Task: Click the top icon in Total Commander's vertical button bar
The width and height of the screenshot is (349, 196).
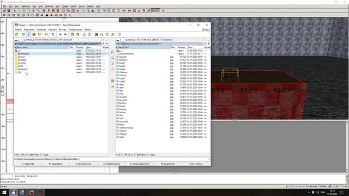Action: point(112,52)
